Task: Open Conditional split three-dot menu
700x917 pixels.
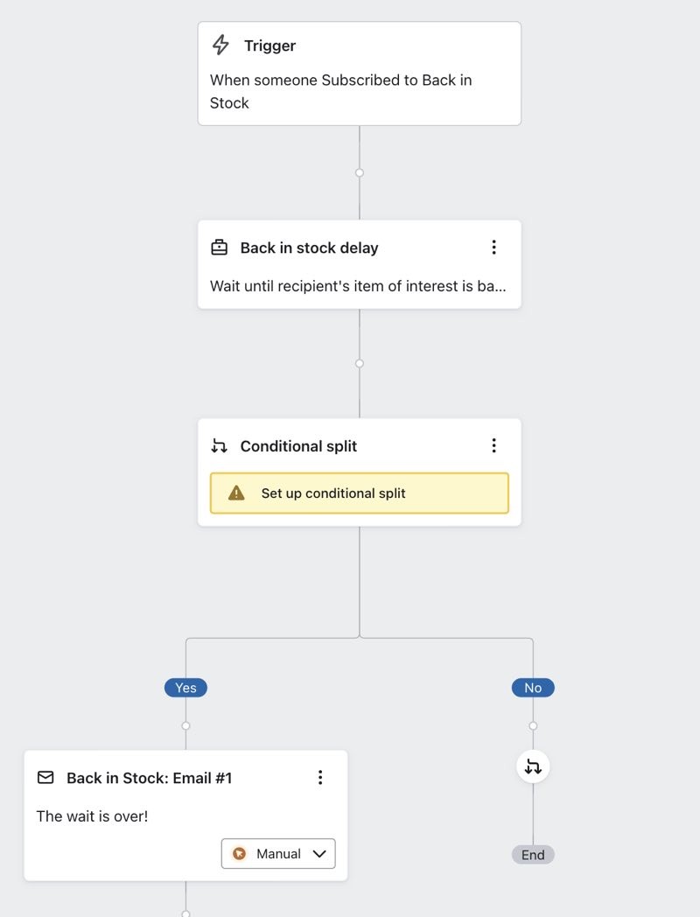Action: 493,446
